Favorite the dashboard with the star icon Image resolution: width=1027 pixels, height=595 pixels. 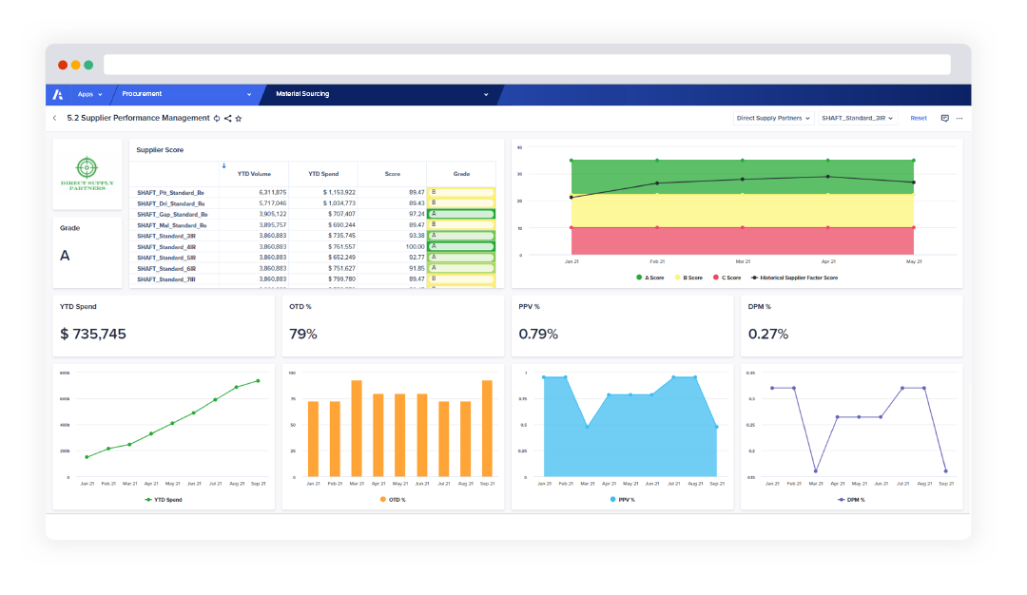239,118
